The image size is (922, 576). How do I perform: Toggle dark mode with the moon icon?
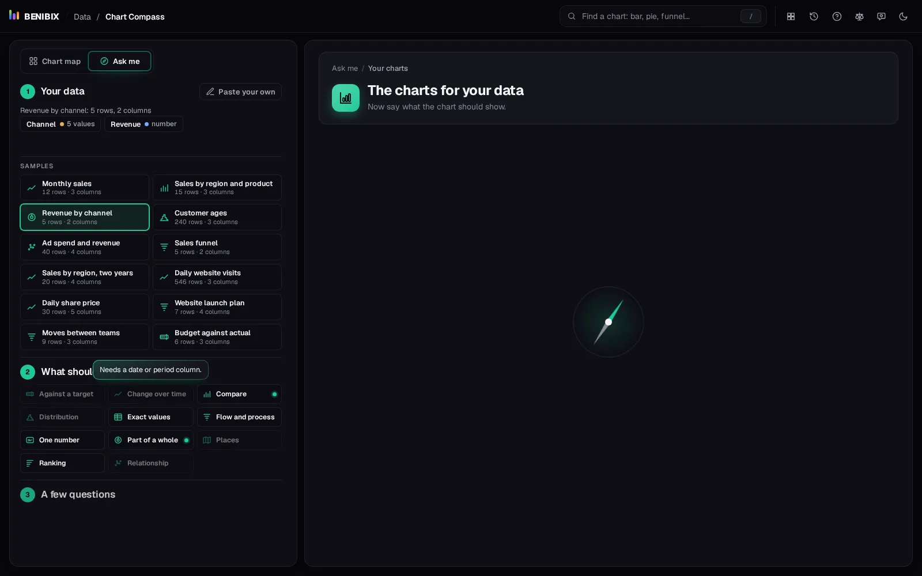(x=903, y=17)
